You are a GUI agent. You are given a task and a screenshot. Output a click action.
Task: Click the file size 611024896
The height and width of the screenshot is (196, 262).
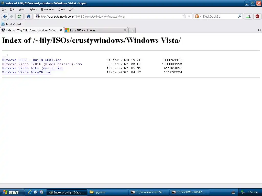coord(173,68)
